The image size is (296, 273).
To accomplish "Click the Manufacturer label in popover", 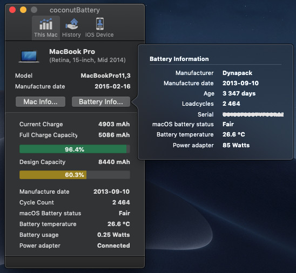I will click(x=194, y=73).
